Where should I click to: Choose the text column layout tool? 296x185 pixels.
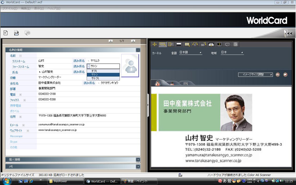[x=171, y=44]
